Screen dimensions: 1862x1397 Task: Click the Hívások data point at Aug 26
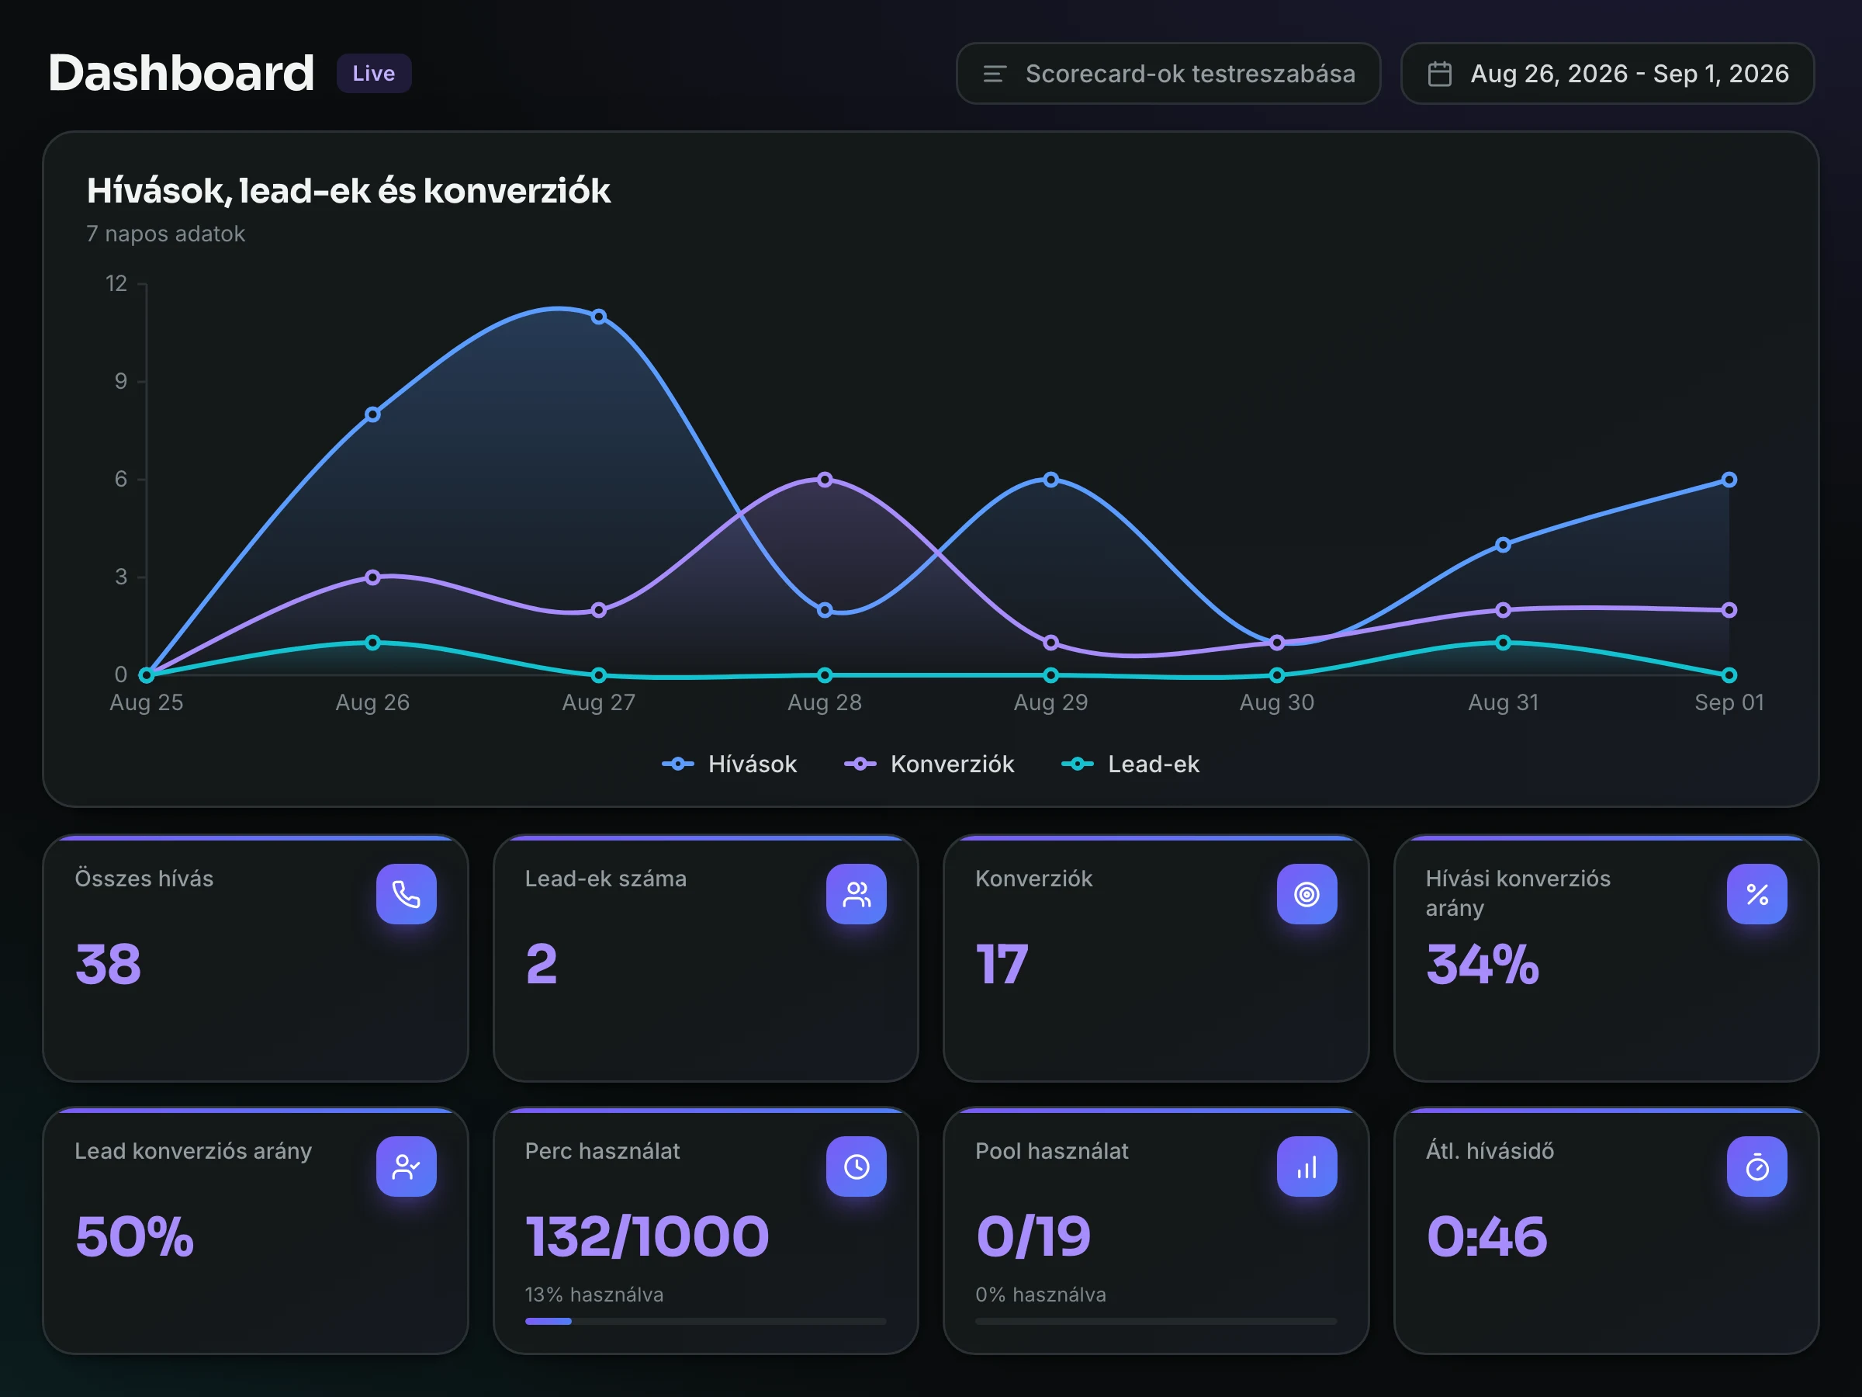pyautogui.click(x=373, y=414)
